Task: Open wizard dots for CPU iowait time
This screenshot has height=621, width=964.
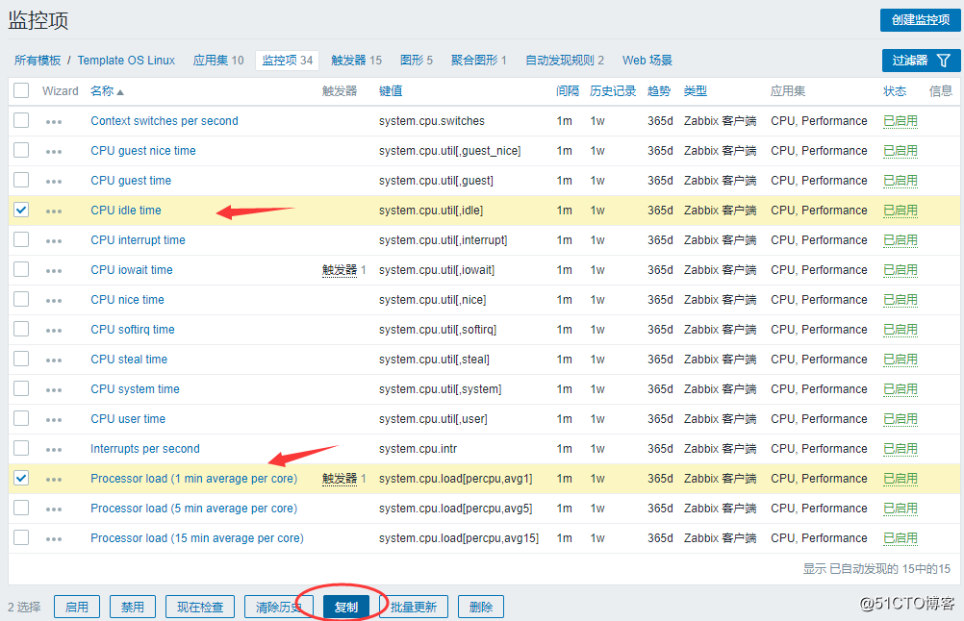Action: [x=54, y=271]
